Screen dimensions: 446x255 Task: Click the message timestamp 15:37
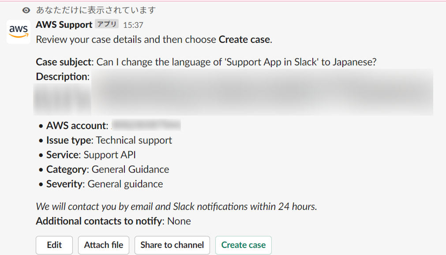(x=133, y=25)
